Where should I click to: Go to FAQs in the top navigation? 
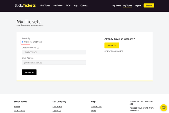68,6
